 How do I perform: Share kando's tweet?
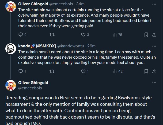[x=154, y=71]
